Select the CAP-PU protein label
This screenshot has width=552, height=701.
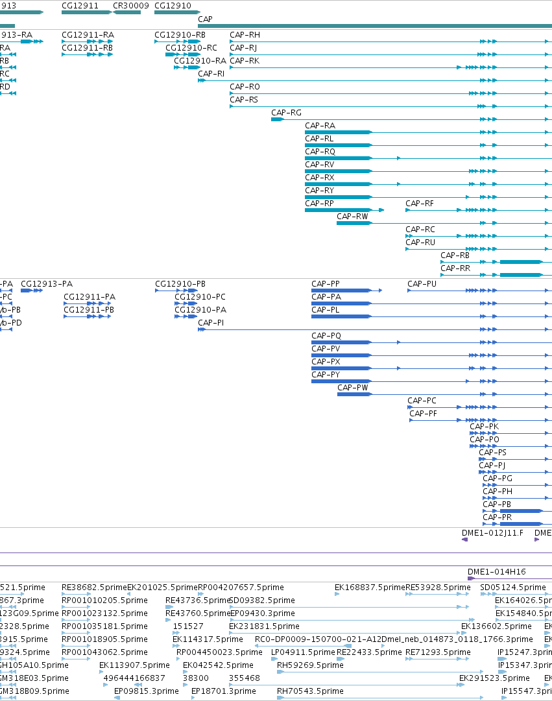point(422,284)
